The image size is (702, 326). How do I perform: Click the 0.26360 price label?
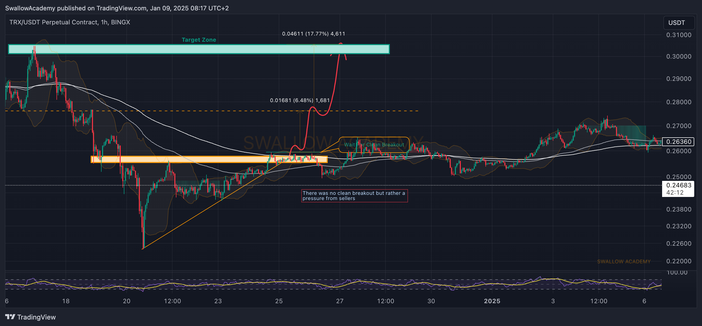678,141
